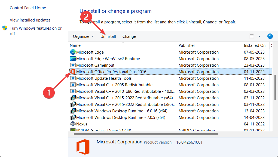Viewport: 278px width, 157px height.
Task: Click the Visual C++ 2015-2022 (x86) icon
Action: click(x=73, y=104)
